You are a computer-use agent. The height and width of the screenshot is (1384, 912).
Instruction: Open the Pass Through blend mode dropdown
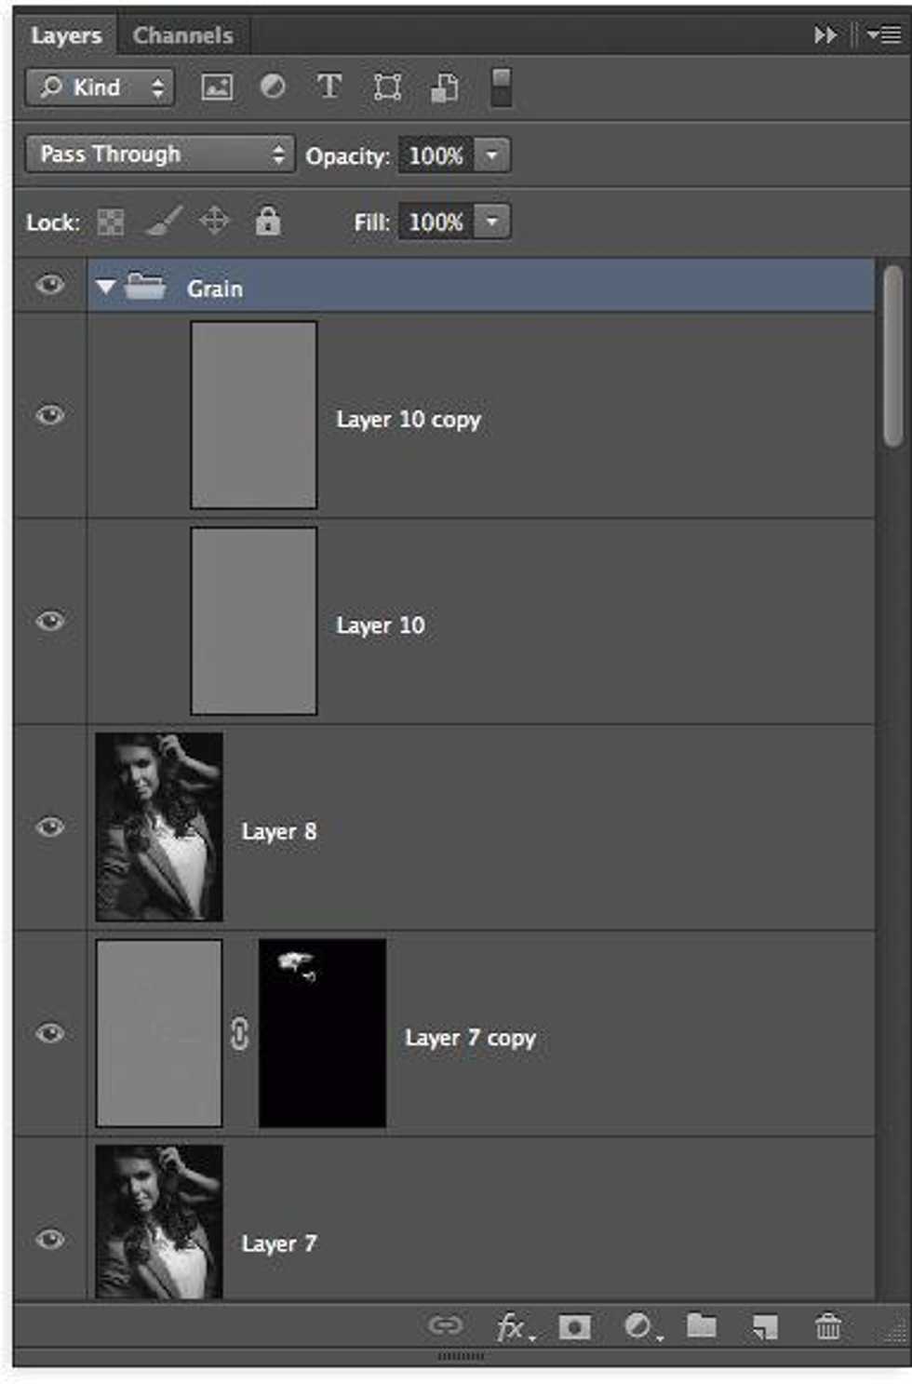[159, 155]
